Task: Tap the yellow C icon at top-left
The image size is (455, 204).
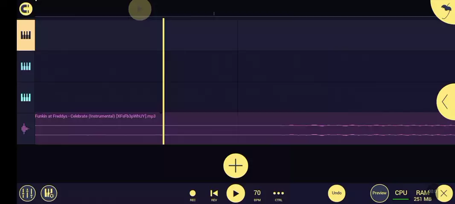Action: click(x=26, y=9)
